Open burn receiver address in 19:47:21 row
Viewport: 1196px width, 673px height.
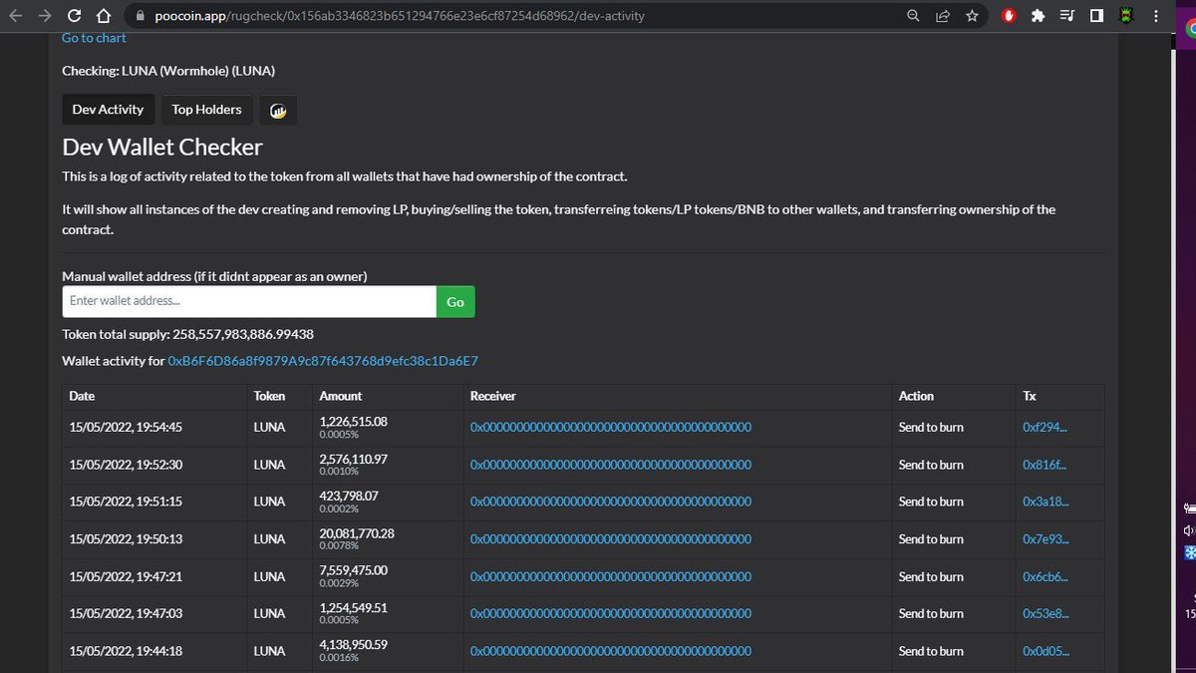point(611,576)
